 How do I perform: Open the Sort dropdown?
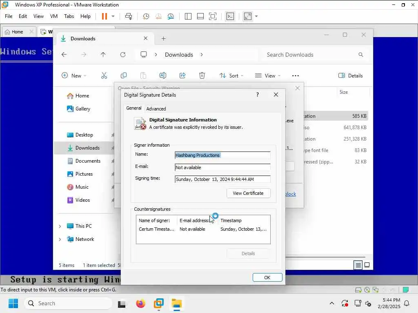click(231, 75)
